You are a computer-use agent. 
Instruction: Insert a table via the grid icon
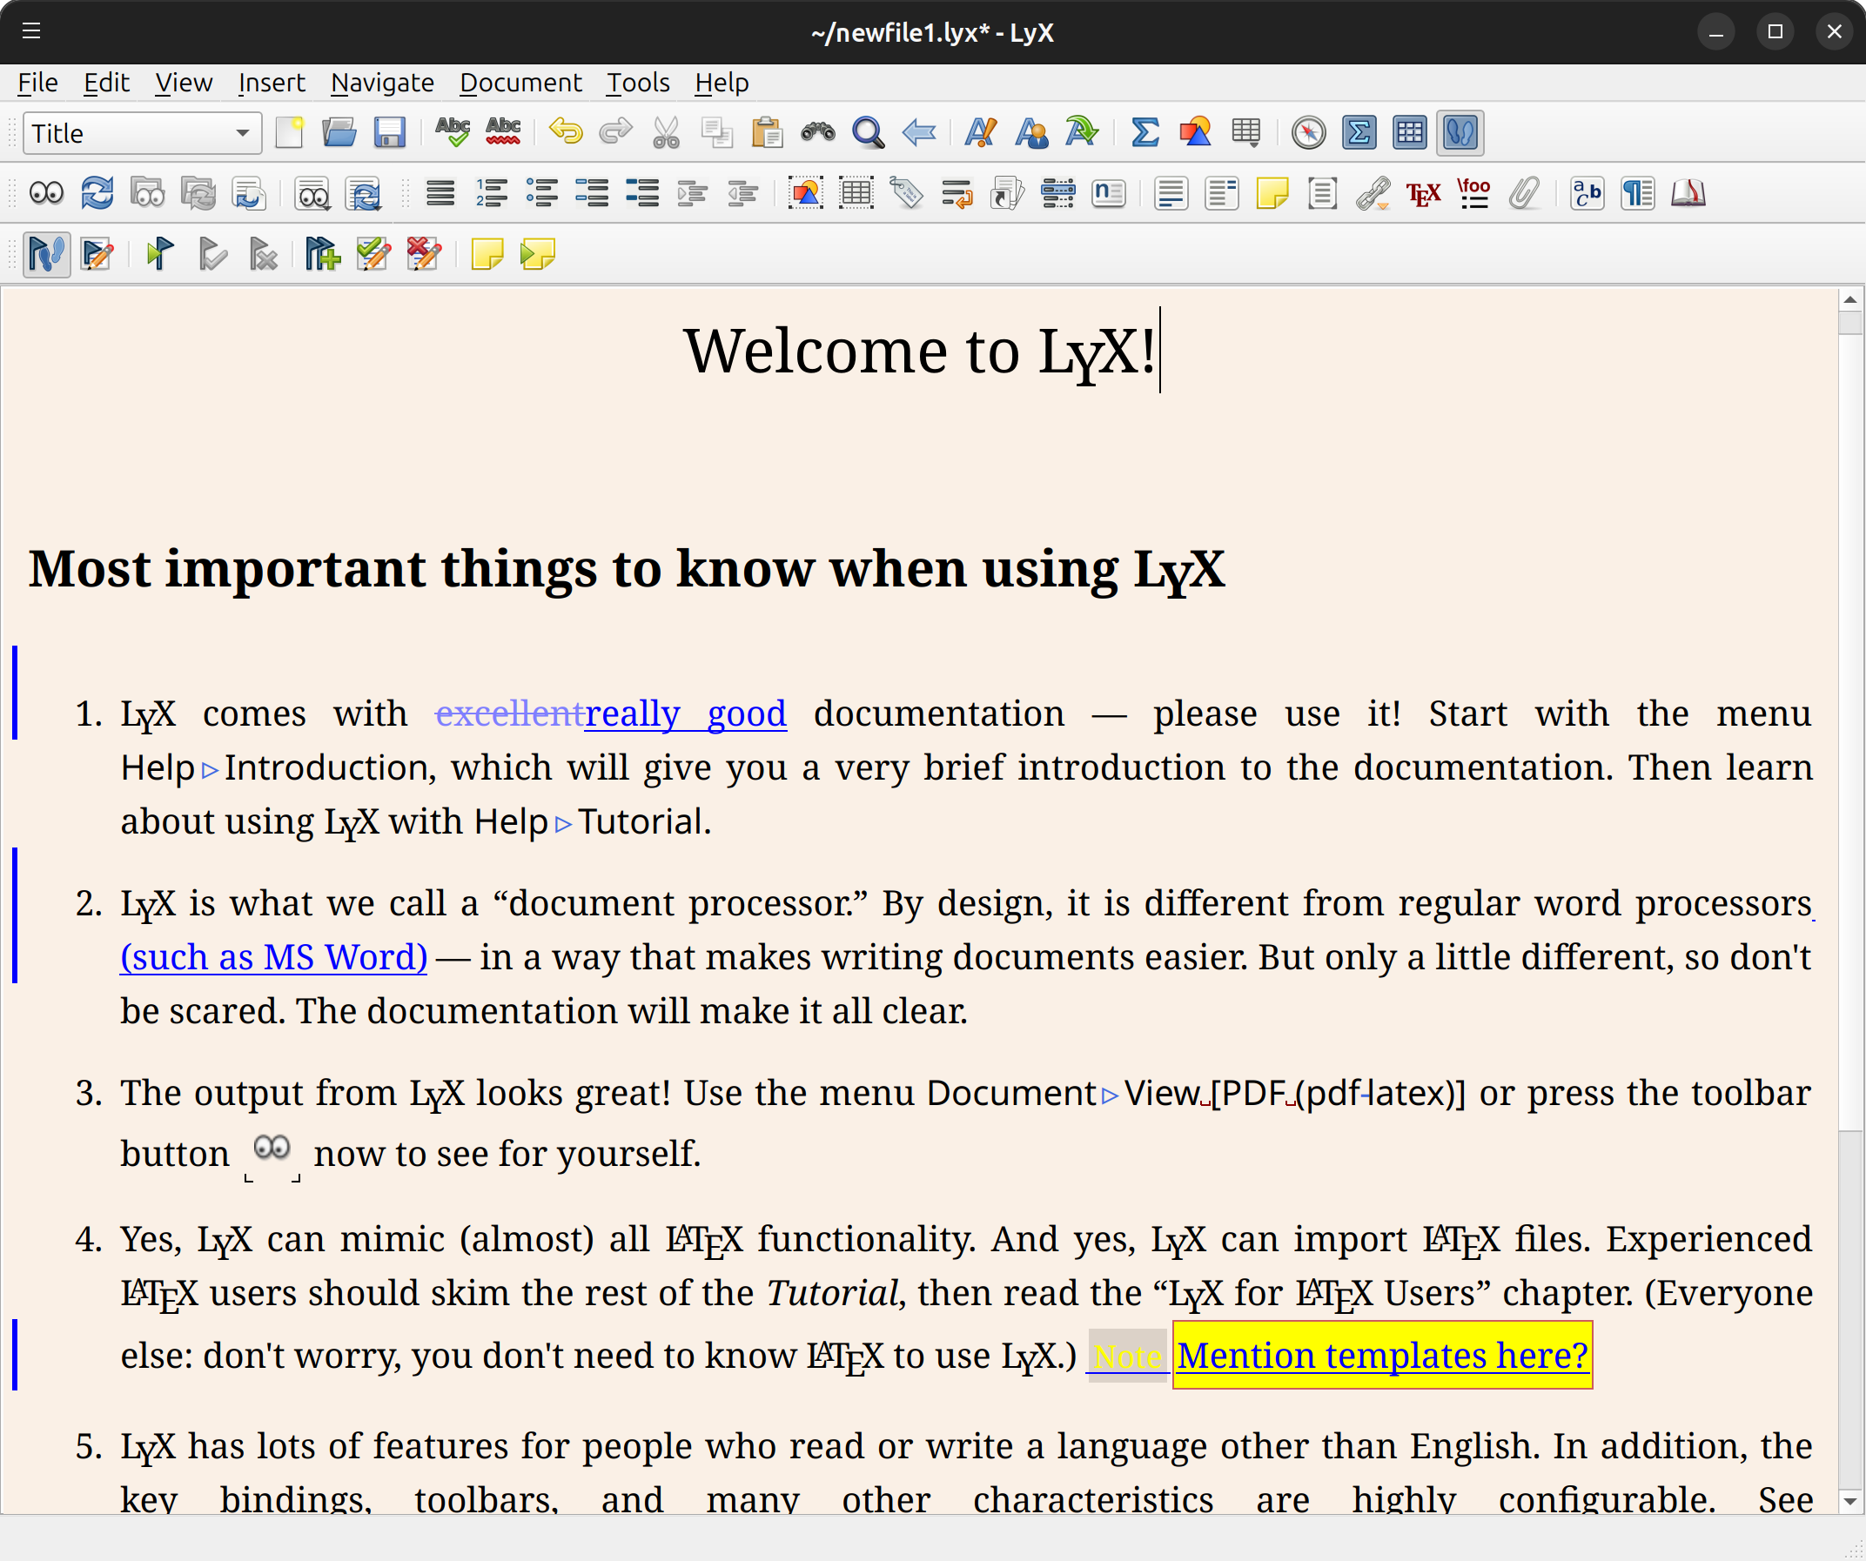pyautogui.click(x=1244, y=132)
